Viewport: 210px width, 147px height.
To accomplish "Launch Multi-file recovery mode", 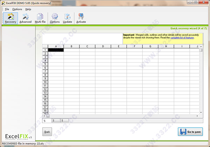I will click(40, 18).
